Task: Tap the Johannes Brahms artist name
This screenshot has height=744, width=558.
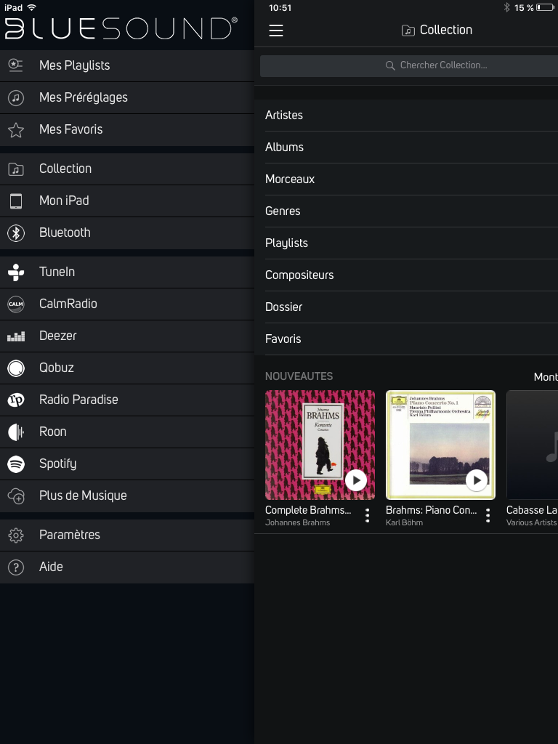Action: coord(297,523)
